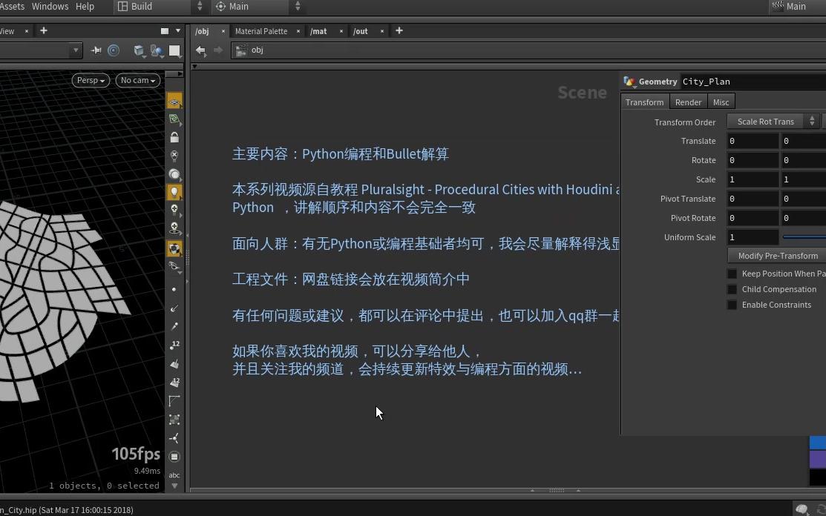Expand more display options down arrow
The height and width of the screenshot is (516, 826).
click(x=174, y=486)
